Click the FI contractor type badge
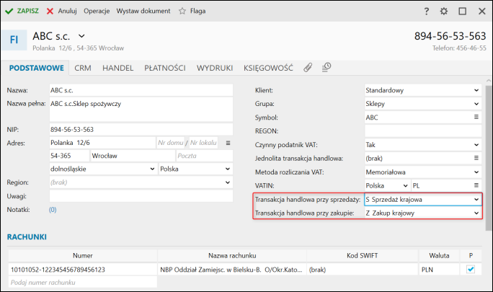493x292 pixels. (14, 40)
